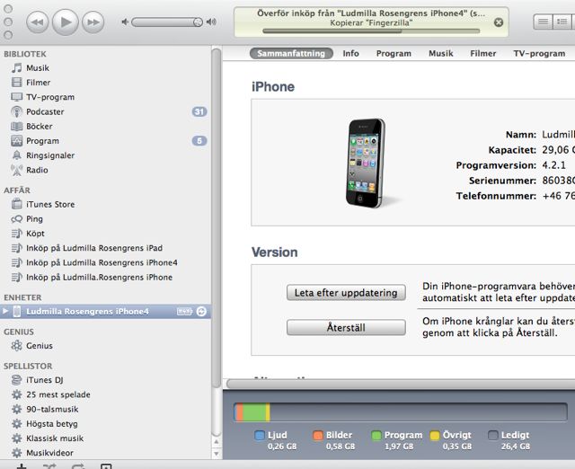Switch to the Program tab
The image size is (575, 469).
pyautogui.click(x=394, y=53)
